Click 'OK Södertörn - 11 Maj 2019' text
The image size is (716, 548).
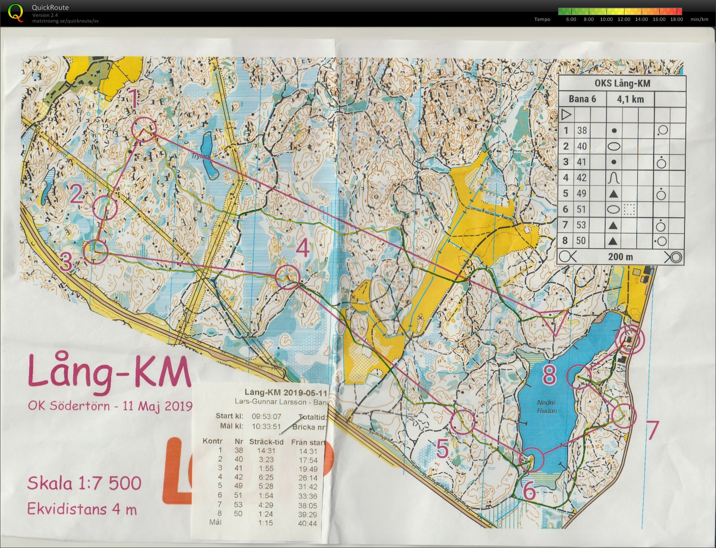click(110, 406)
